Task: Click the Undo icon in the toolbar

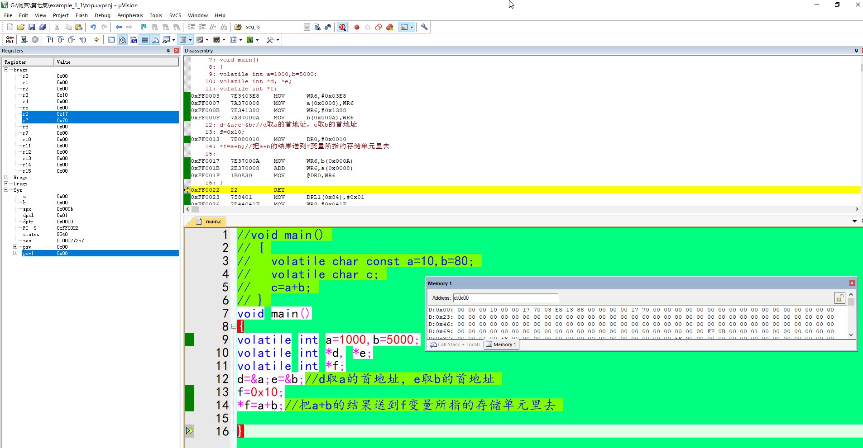Action: coord(93,27)
